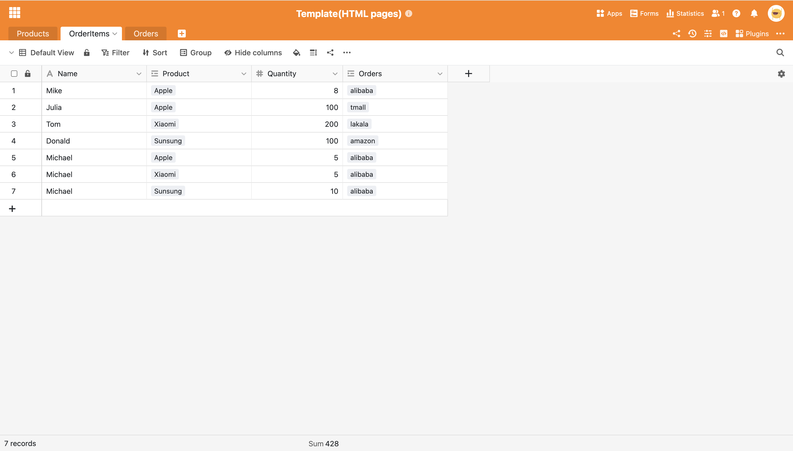Screen dimensions: 793x451
Task: Add a new column with the plus header
Action: (x=469, y=74)
